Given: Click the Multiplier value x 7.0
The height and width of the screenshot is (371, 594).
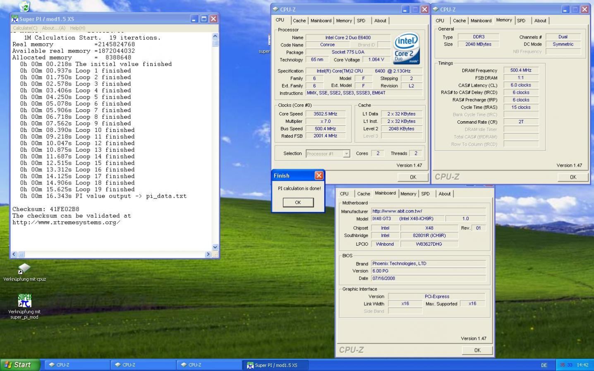Looking at the screenshot, I should 326,121.
